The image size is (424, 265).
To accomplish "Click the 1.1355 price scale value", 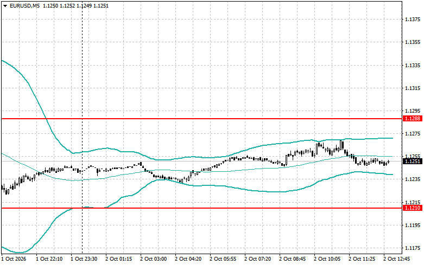I will point(413,42).
